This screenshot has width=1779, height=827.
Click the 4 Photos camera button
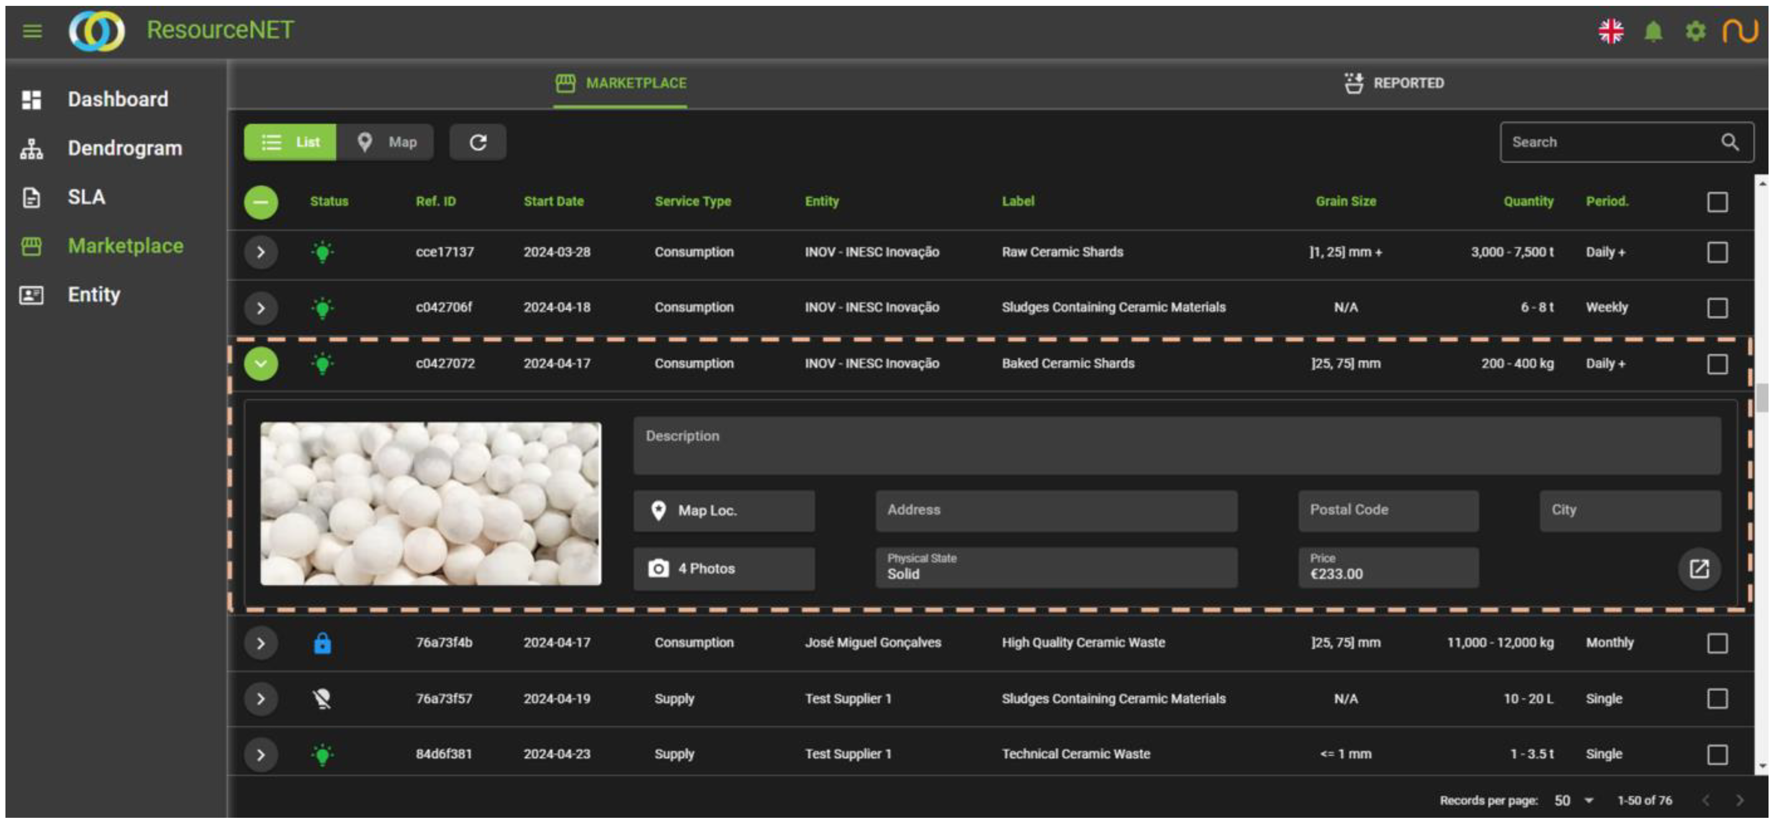tap(724, 569)
